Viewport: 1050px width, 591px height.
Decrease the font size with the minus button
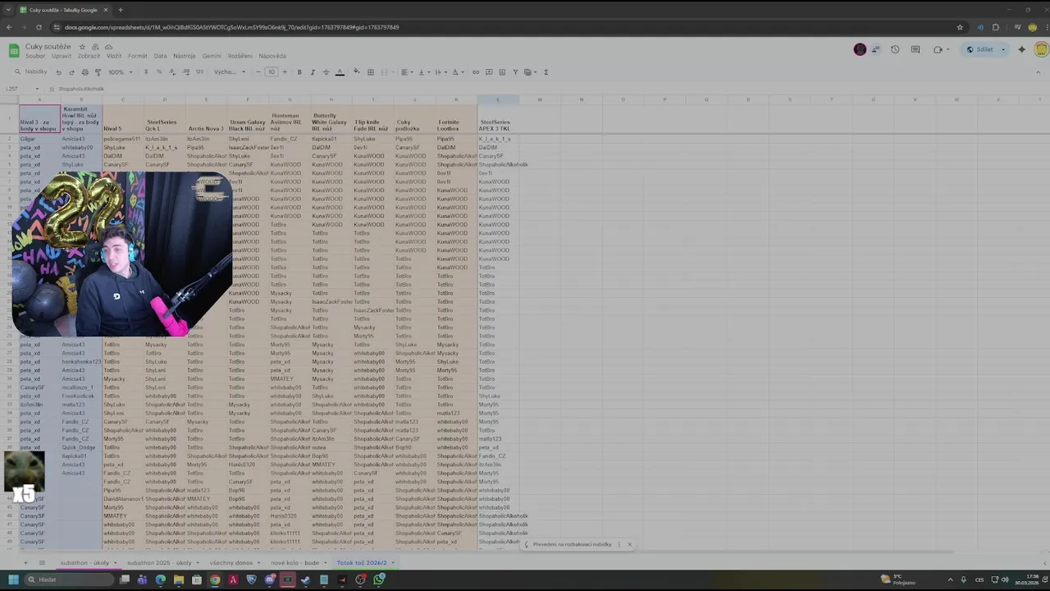click(258, 72)
